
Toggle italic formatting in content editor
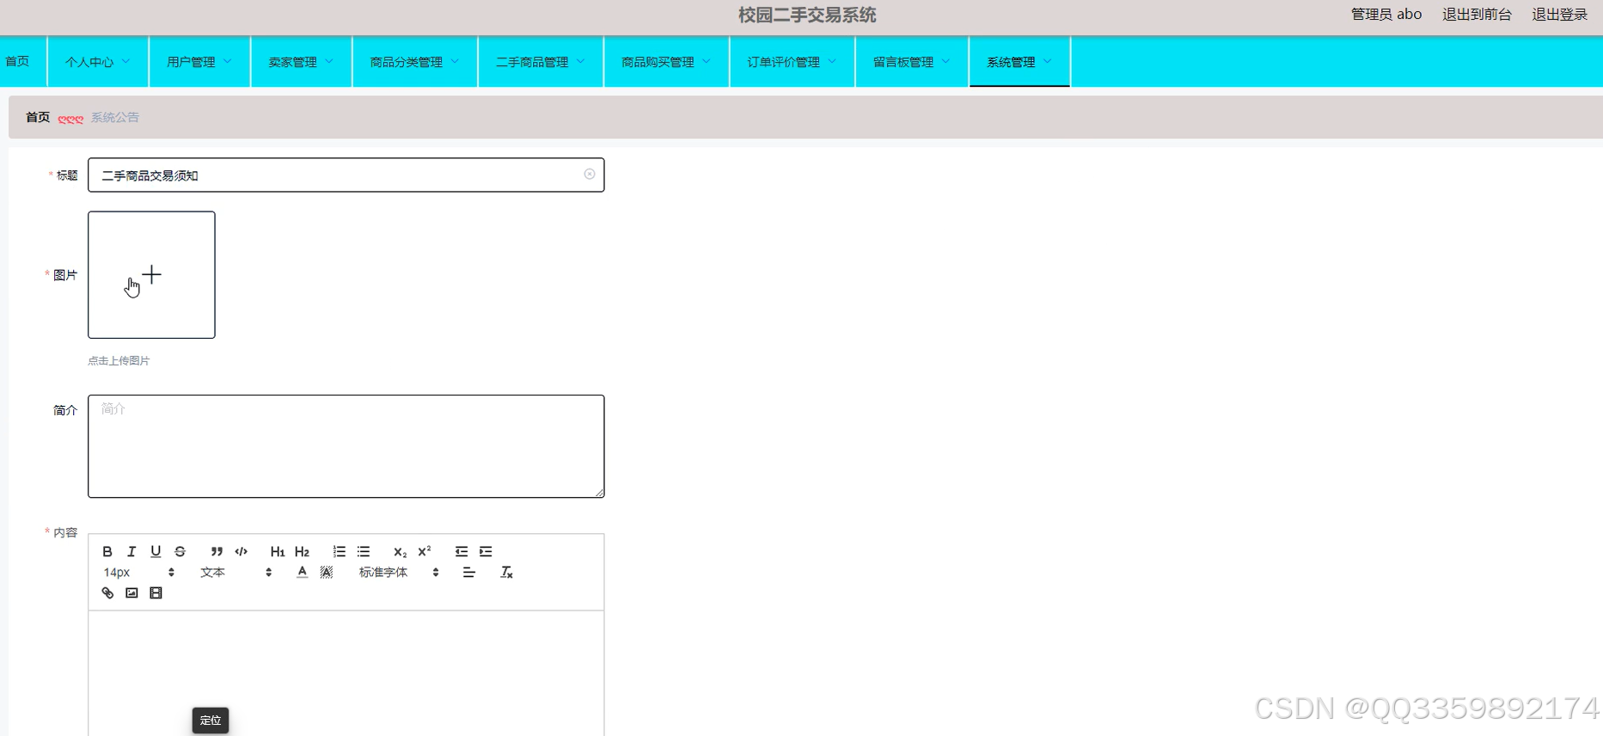click(132, 551)
